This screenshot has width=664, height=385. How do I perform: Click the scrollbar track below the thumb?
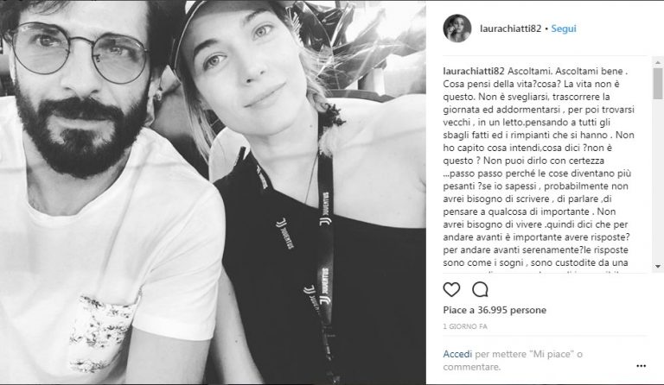coord(658,181)
